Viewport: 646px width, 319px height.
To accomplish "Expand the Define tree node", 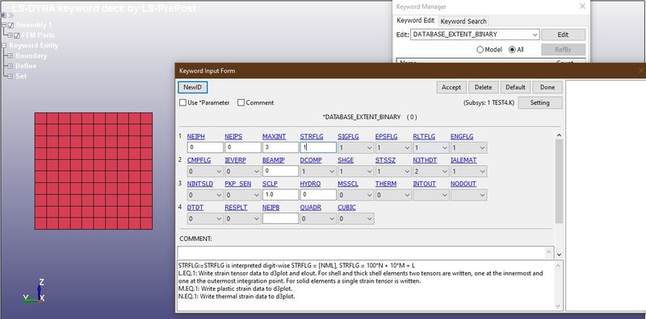I will point(10,66).
